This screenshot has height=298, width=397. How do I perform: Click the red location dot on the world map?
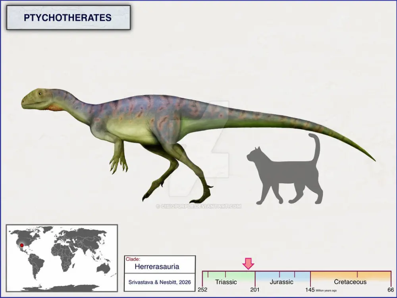[21, 245]
